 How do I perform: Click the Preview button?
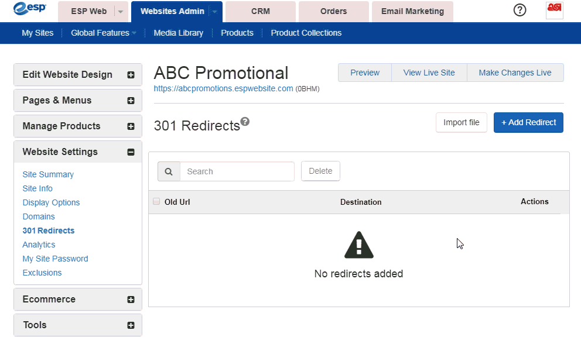pyautogui.click(x=365, y=73)
